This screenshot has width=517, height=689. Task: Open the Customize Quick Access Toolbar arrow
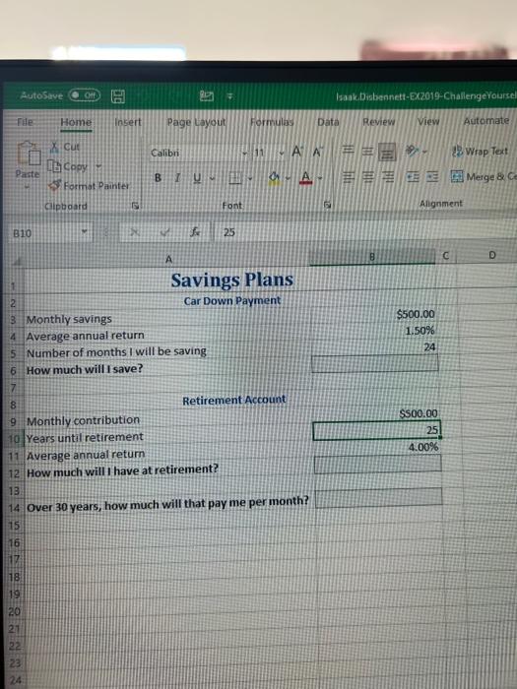[x=229, y=95]
